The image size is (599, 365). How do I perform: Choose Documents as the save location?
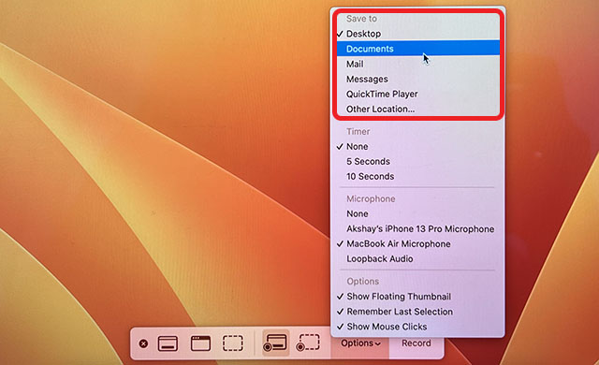point(418,49)
